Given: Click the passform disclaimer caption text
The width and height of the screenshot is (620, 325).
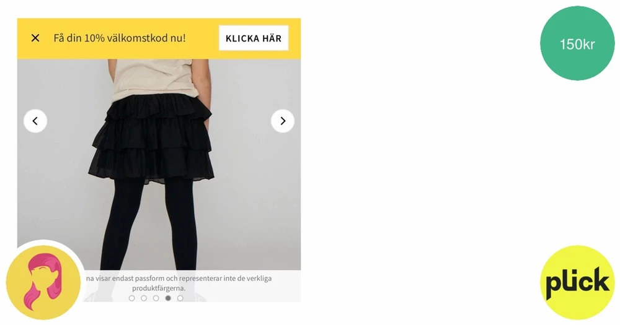Looking at the screenshot, I should click(x=179, y=283).
